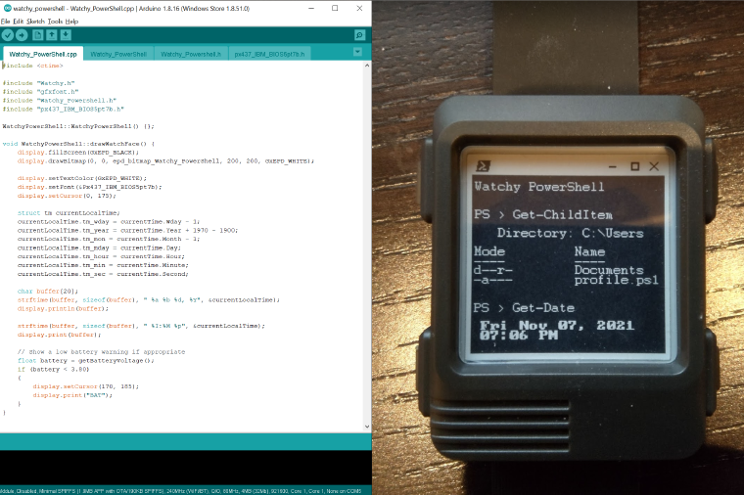Select the px437_IBM_BIOS5pt7b.h tab
This screenshot has height=495, width=744.
click(x=269, y=54)
